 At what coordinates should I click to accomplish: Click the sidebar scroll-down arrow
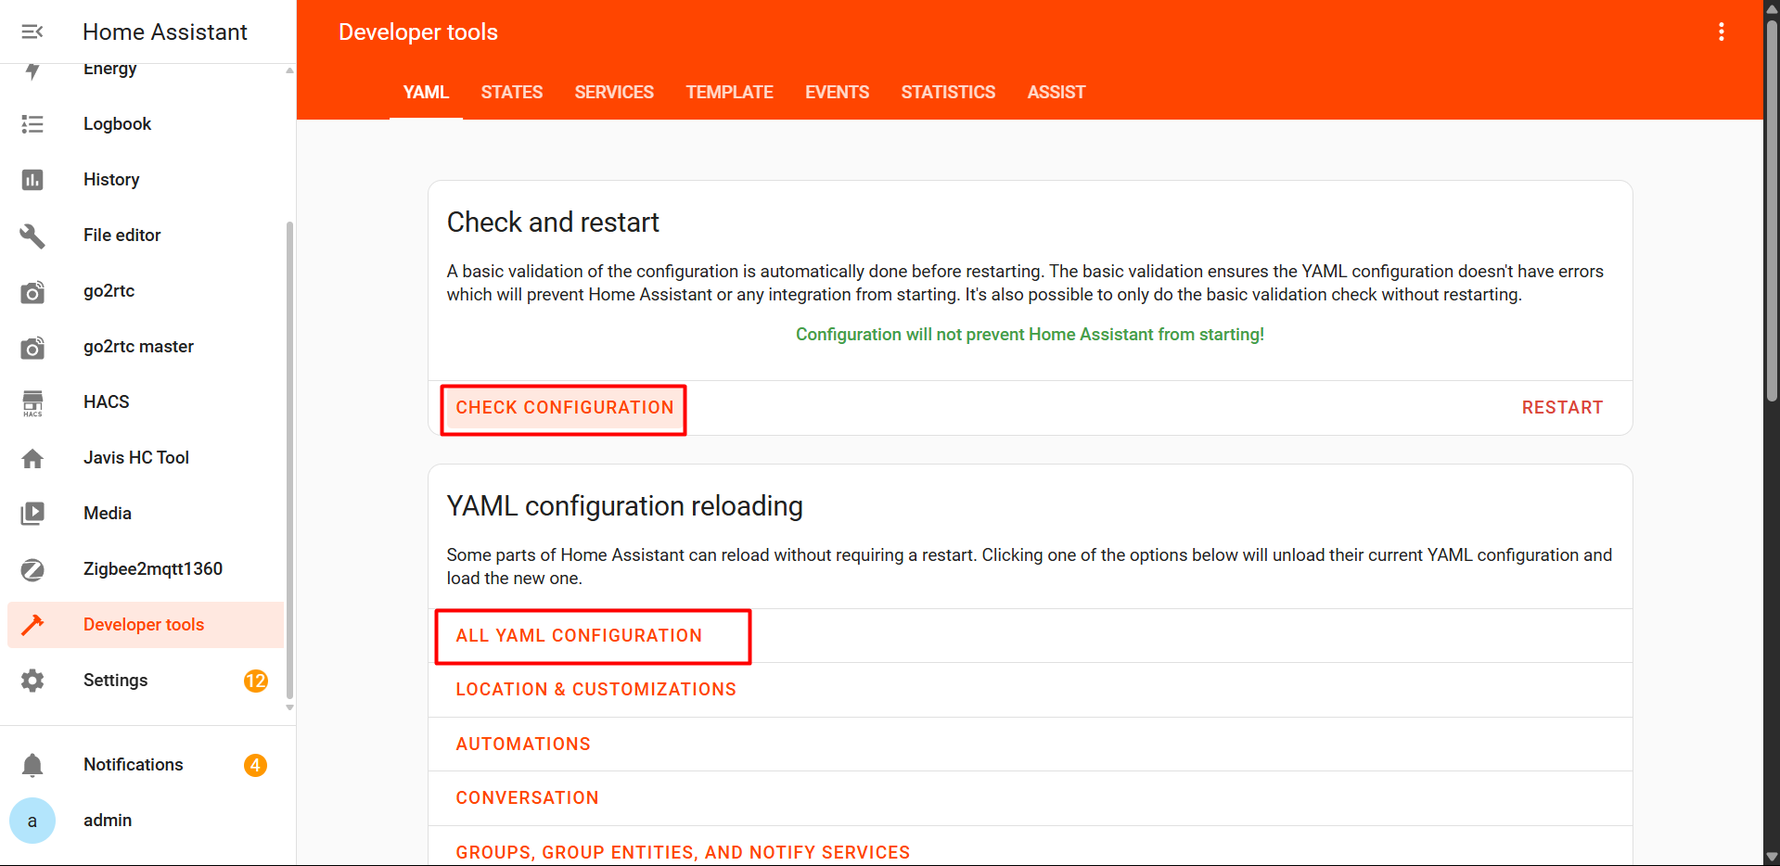pos(289,707)
